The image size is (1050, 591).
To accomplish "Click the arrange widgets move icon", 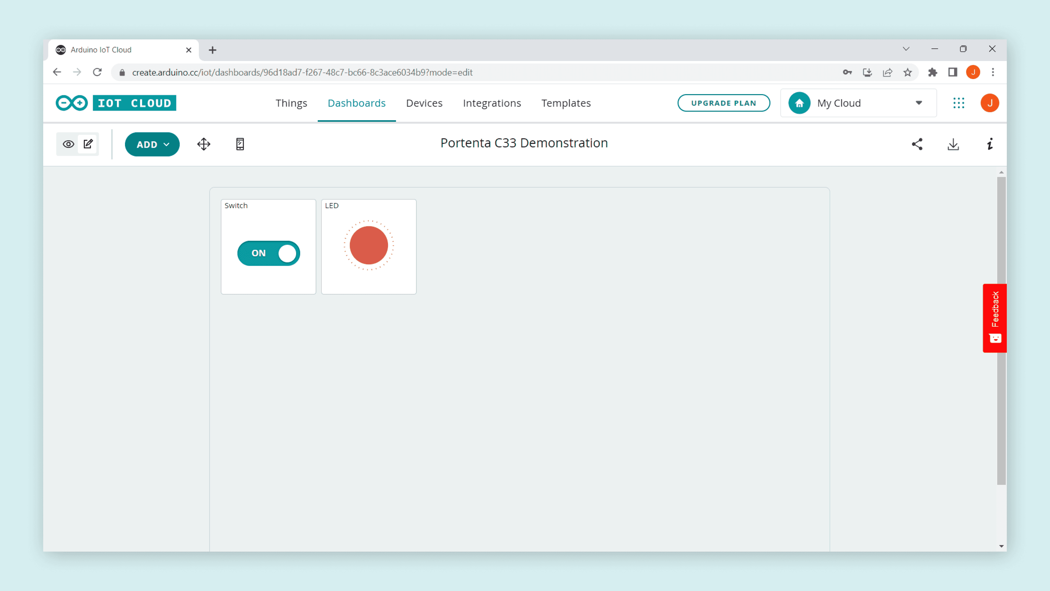I will point(203,144).
